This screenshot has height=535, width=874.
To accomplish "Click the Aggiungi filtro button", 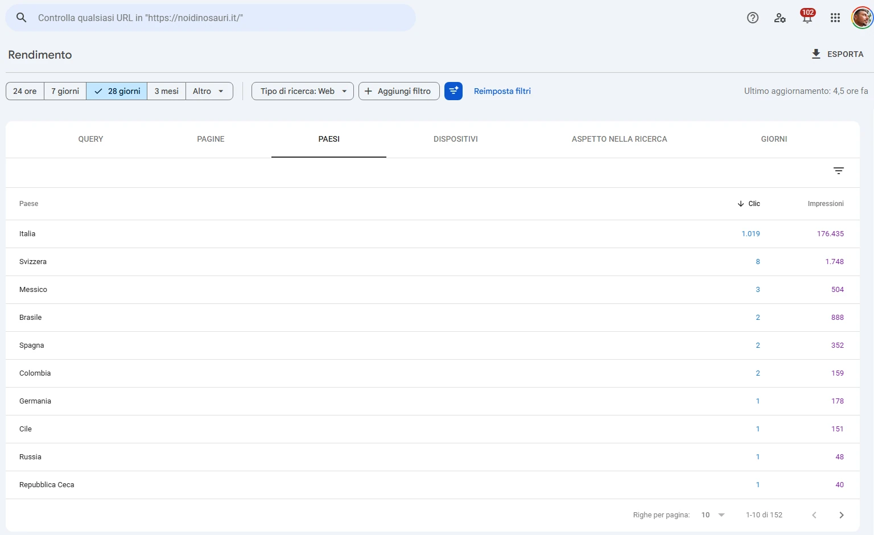I will [x=399, y=91].
